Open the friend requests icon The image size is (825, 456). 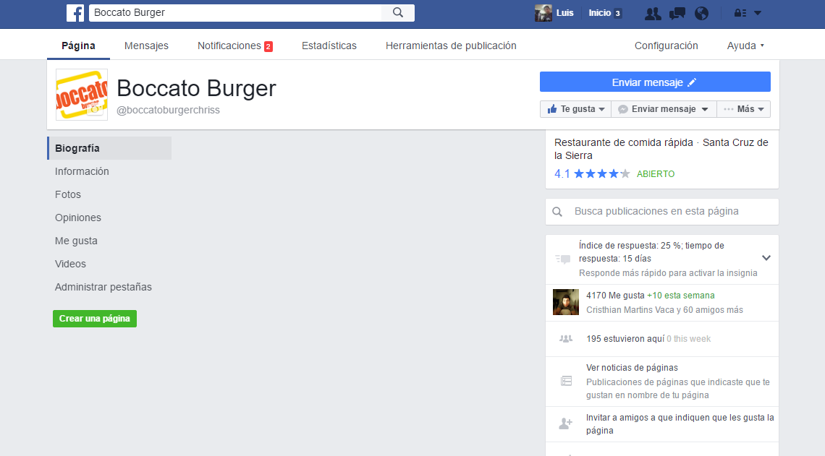653,13
